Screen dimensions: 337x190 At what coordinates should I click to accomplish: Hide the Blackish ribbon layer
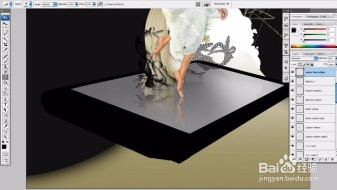coord(293,100)
